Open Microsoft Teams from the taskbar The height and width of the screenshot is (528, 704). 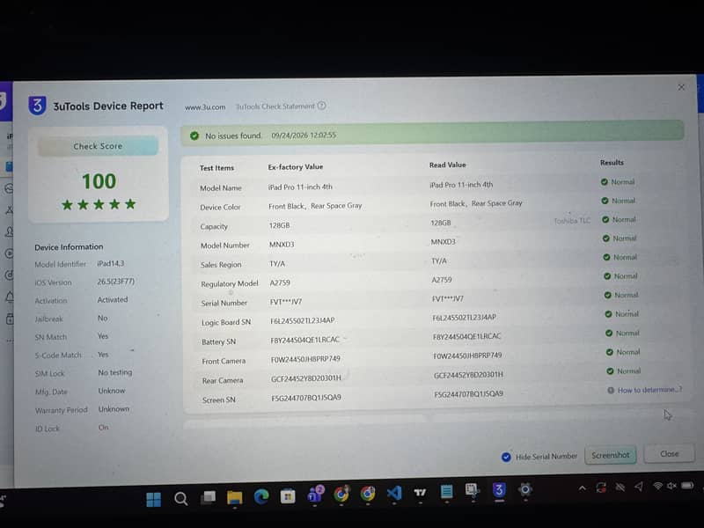tap(315, 495)
